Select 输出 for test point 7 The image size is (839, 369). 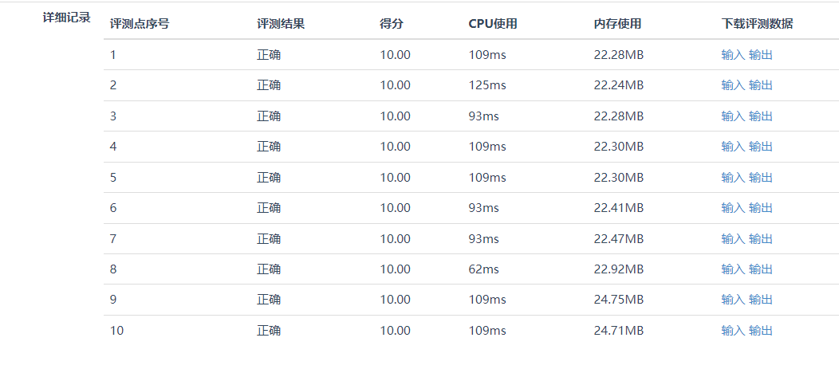(761, 238)
